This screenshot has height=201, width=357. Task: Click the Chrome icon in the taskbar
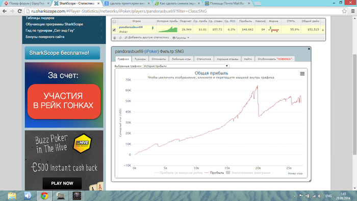(44, 196)
